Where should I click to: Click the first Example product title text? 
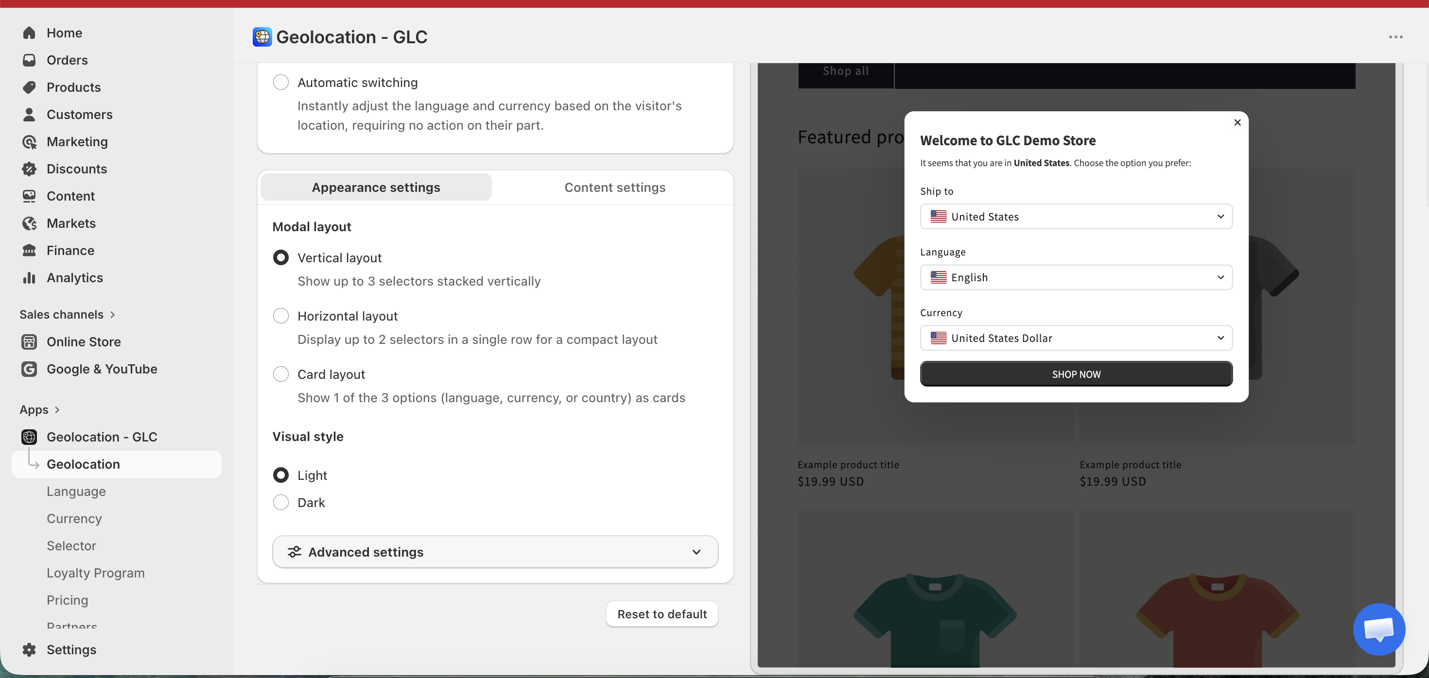(848, 465)
